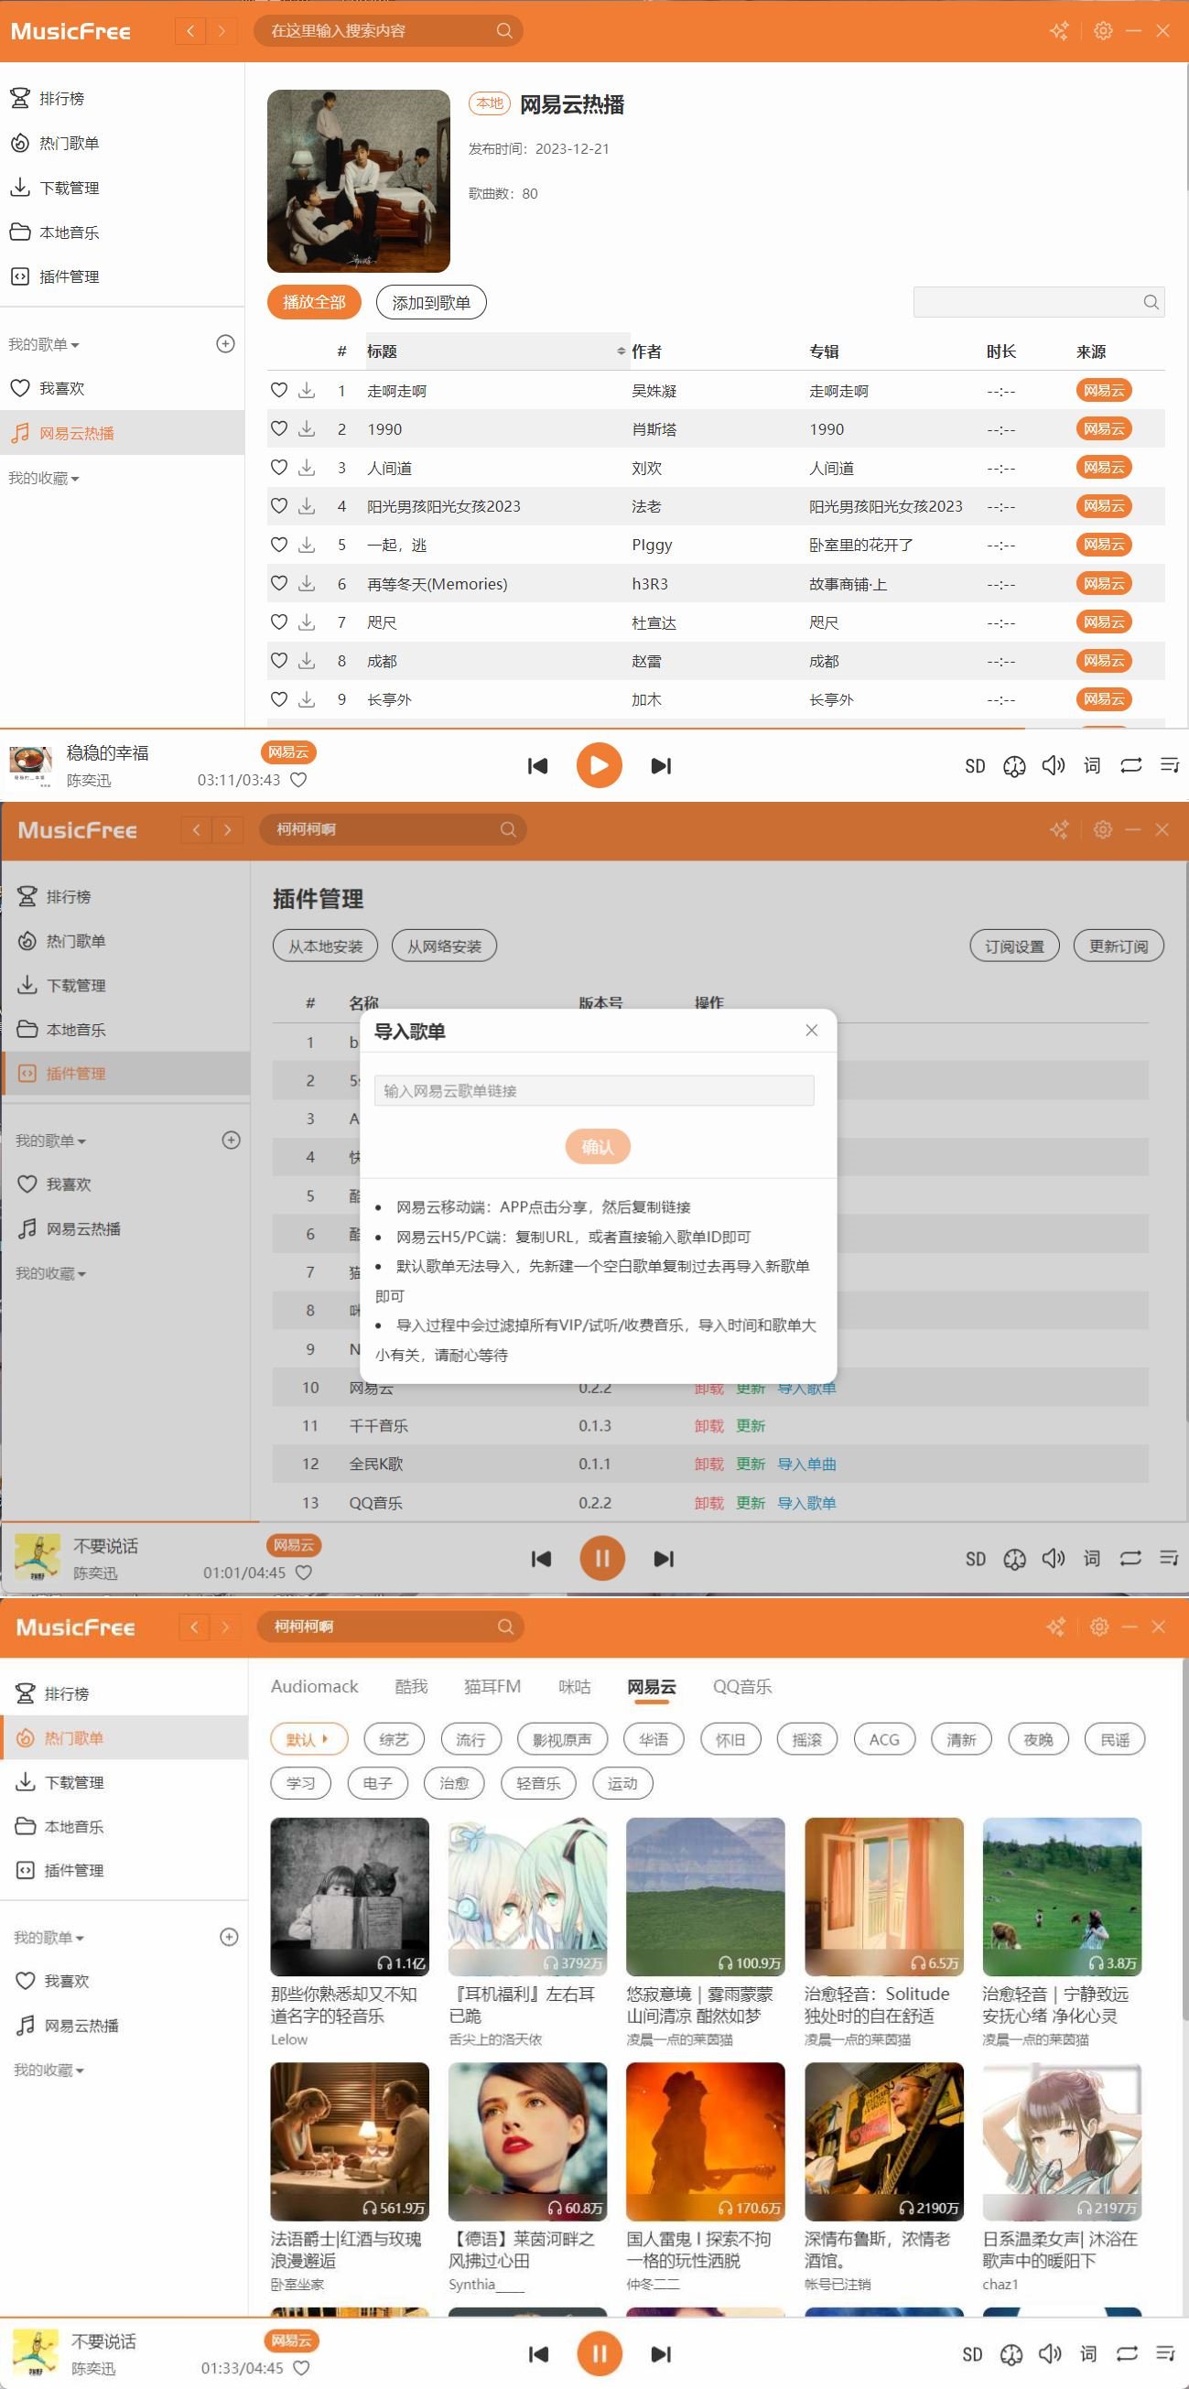Click the heart icon for song 人间道
The width and height of the screenshot is (1189, 2389).
tap(278, 468)
